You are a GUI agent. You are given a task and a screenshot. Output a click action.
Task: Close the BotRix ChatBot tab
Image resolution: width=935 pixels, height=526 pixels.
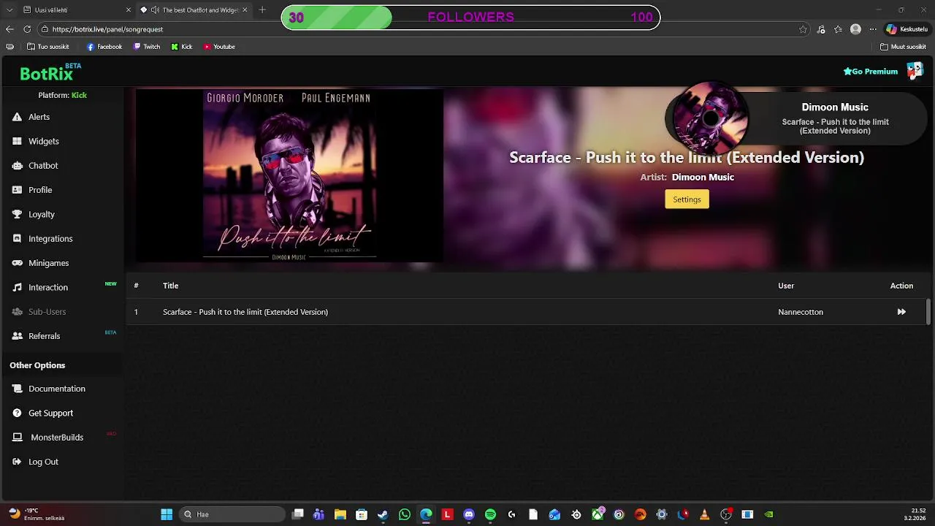coord(245,10)
